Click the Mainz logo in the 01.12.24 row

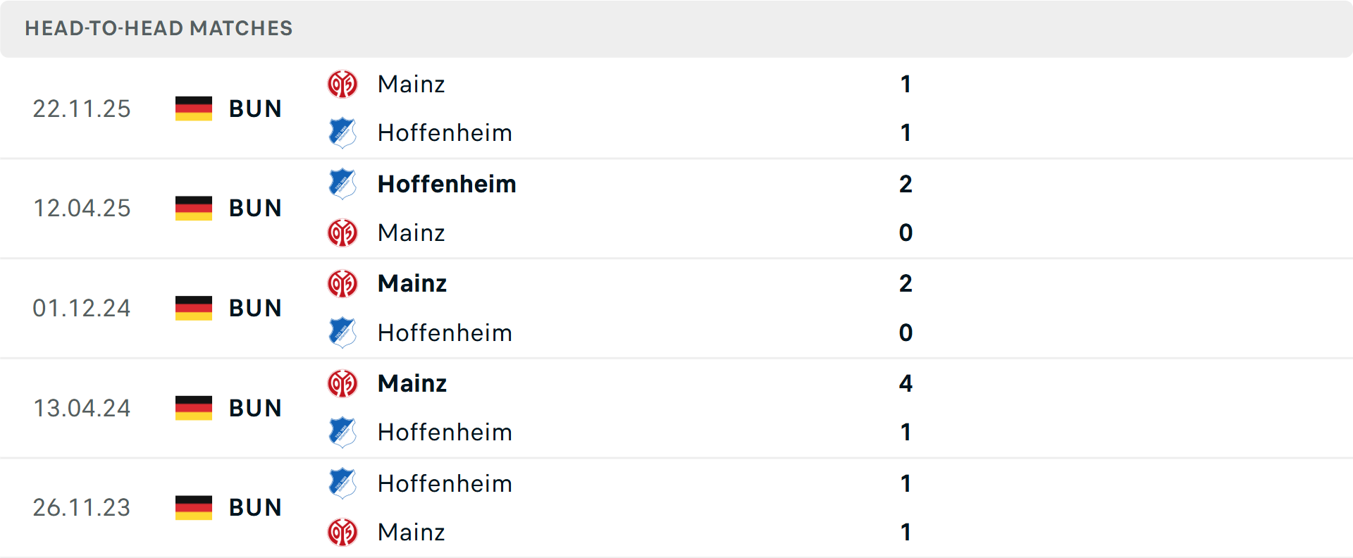click(343, 283)
